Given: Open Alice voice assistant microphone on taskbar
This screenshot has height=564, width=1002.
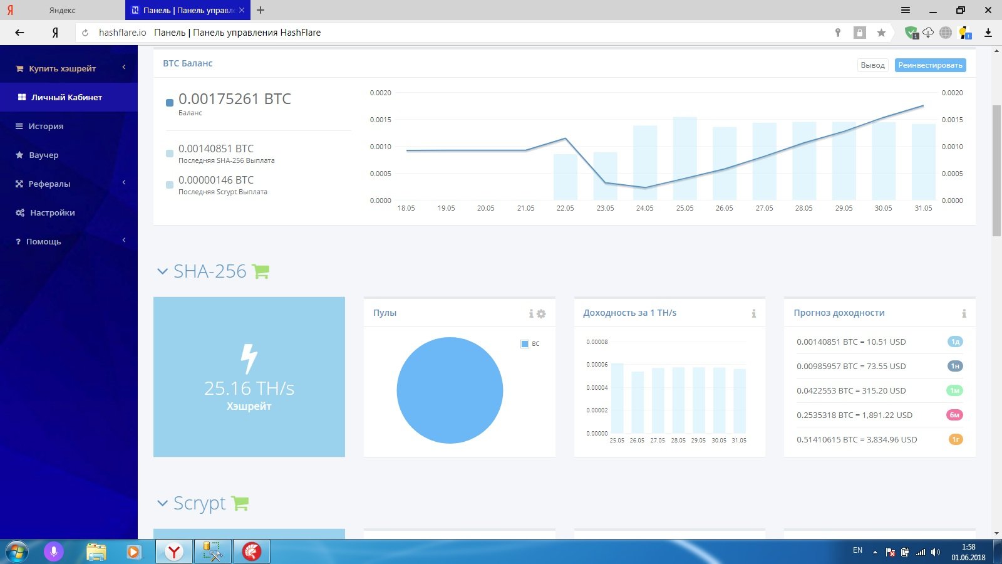Looking at the screenshot, I should point(54,551).
